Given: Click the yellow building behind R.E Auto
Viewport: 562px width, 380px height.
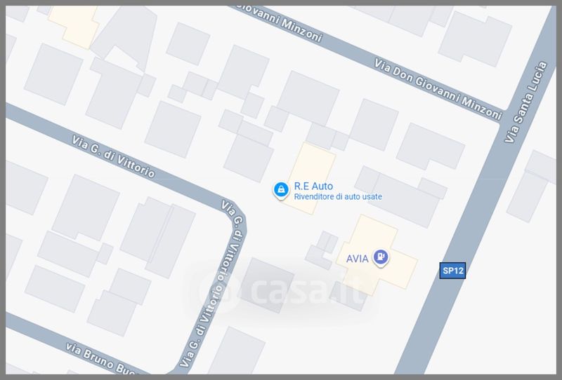Looking at the screenshot, I should (311, 179).
